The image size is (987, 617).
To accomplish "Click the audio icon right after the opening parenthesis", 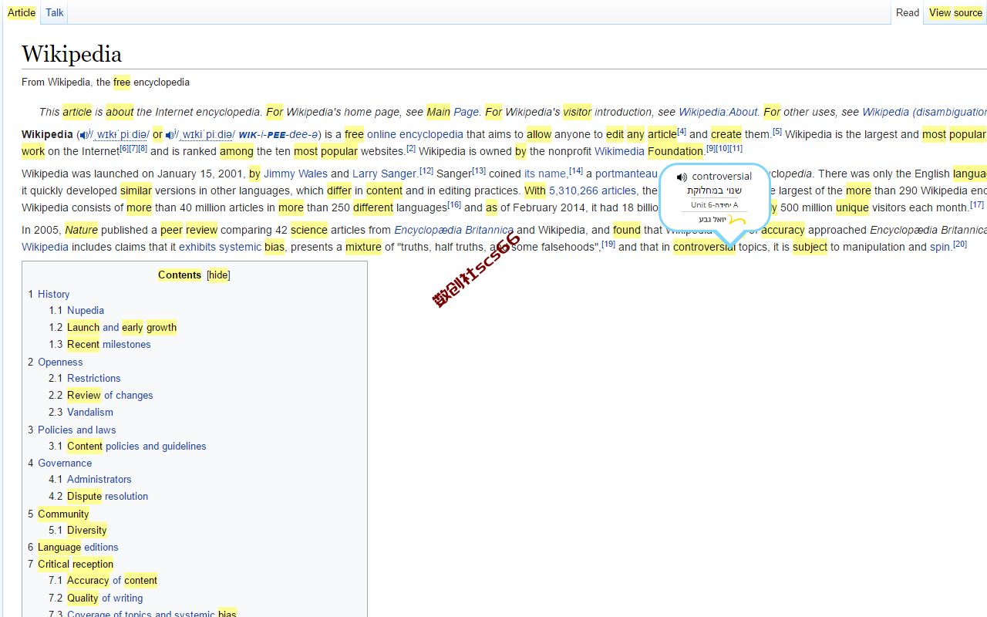I will [x=86, y=135].
